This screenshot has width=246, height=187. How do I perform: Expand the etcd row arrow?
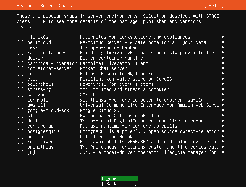tap(223, 79)
